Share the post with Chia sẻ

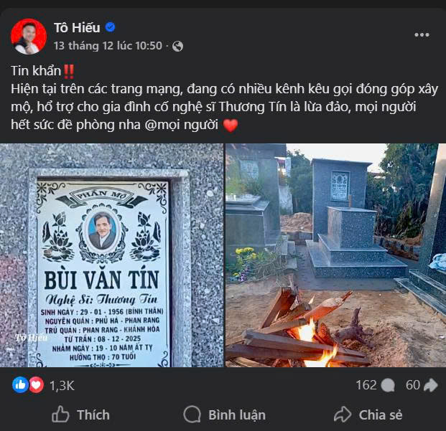pyautogui.click(x=368, y=415)
